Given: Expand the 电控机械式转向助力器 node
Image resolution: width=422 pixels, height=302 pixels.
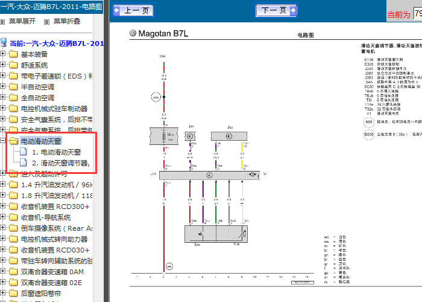Looking at the screenshot, I should coord(2,239).
